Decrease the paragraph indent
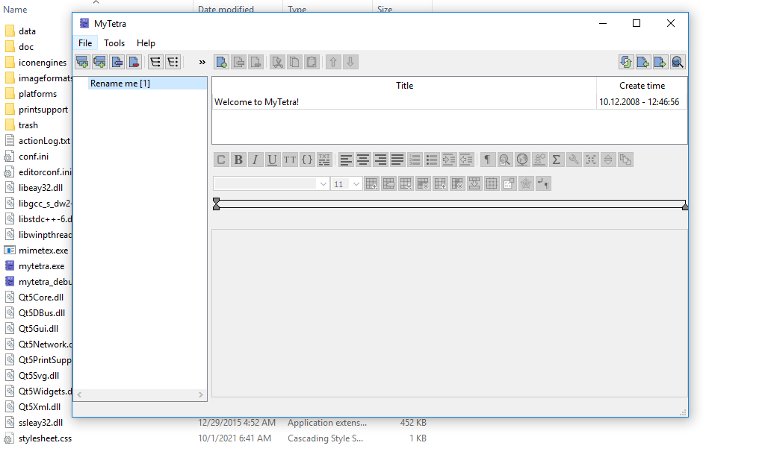 465,160
